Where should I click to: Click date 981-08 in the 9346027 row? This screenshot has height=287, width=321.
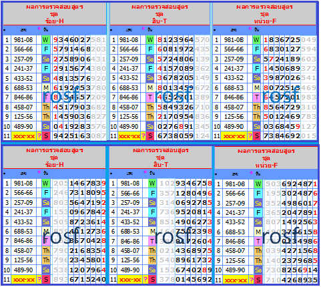23,40
